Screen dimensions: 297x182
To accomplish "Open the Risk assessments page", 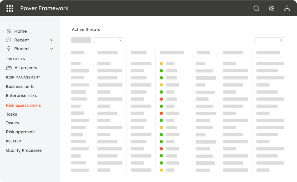I will coord(23,105).
